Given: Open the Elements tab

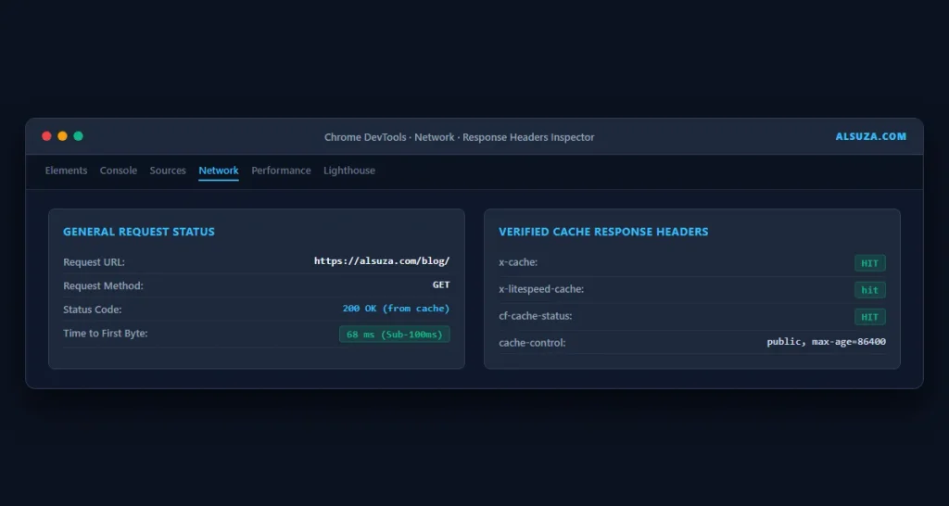Looking at the screenshot, I should point(66,171).
